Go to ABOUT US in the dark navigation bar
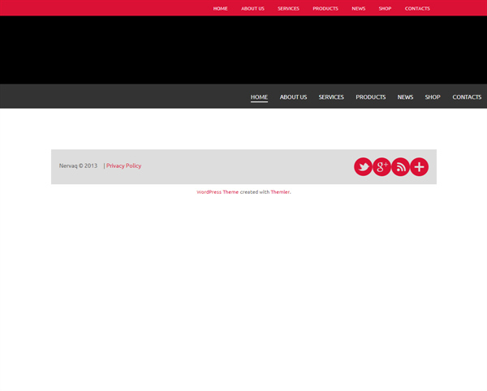This screenshot has height=391, width=487. pos(293,97)
